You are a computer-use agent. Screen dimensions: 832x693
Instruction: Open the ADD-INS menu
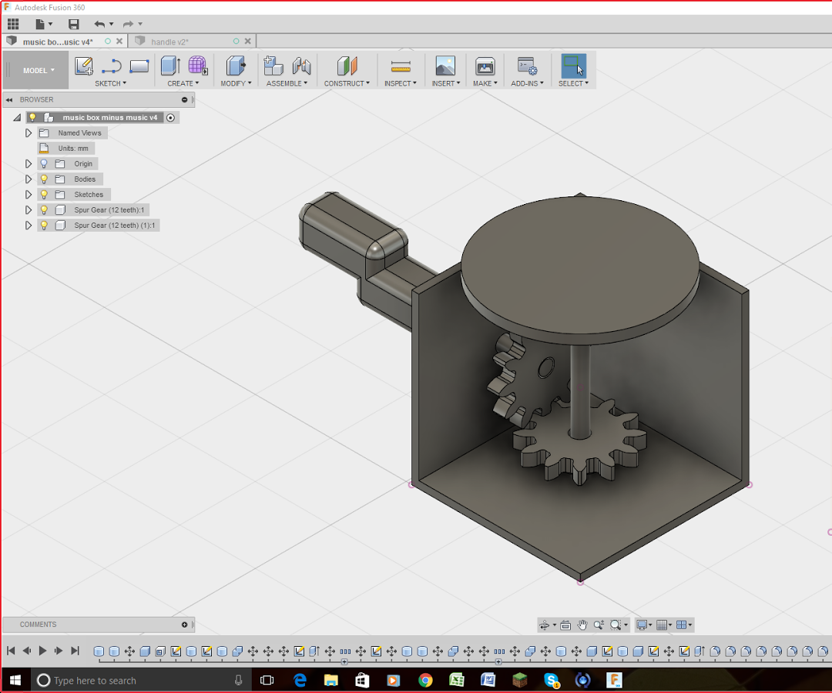tap(527, 83)
